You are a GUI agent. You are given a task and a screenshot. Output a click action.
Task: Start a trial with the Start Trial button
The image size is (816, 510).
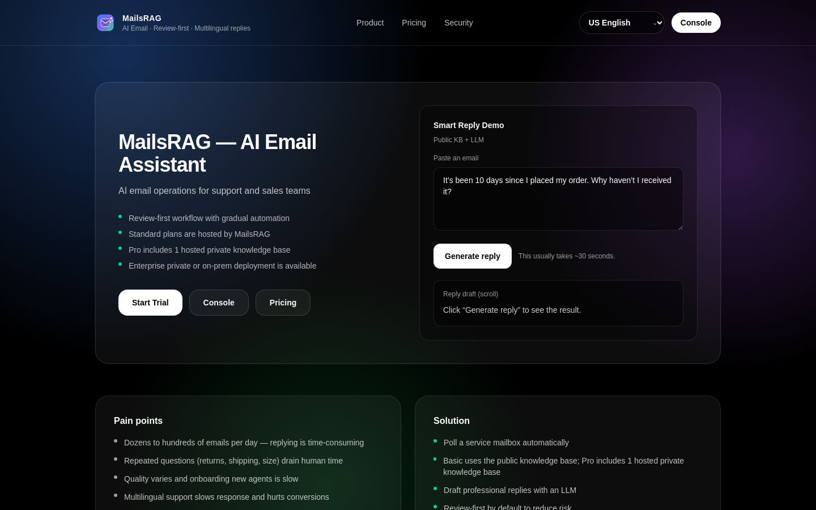click(x=150, y=303)
